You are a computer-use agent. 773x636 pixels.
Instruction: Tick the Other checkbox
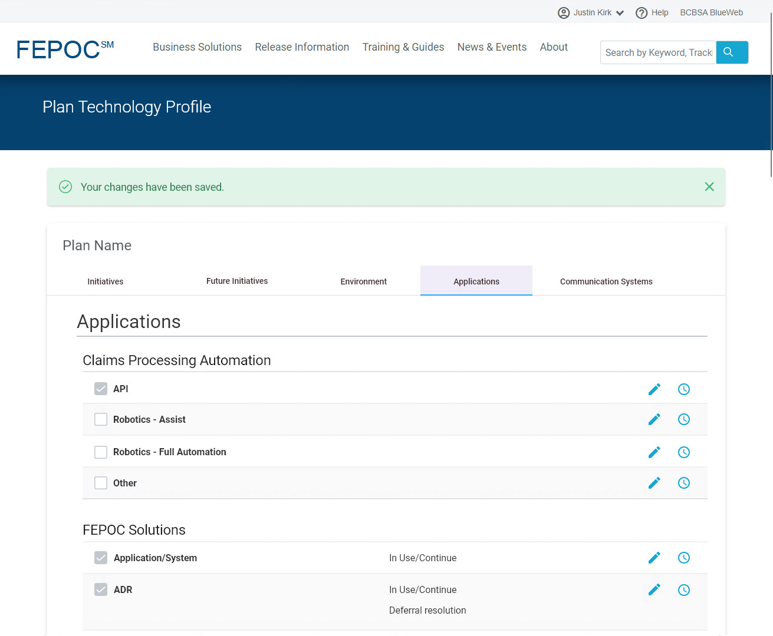click(101, 483)
